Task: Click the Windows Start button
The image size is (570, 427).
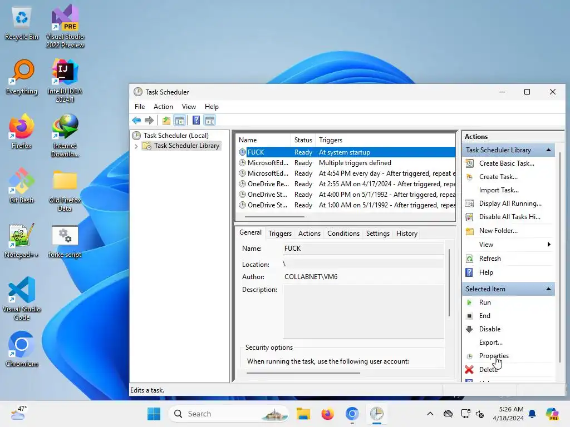Action: point(154,414)
